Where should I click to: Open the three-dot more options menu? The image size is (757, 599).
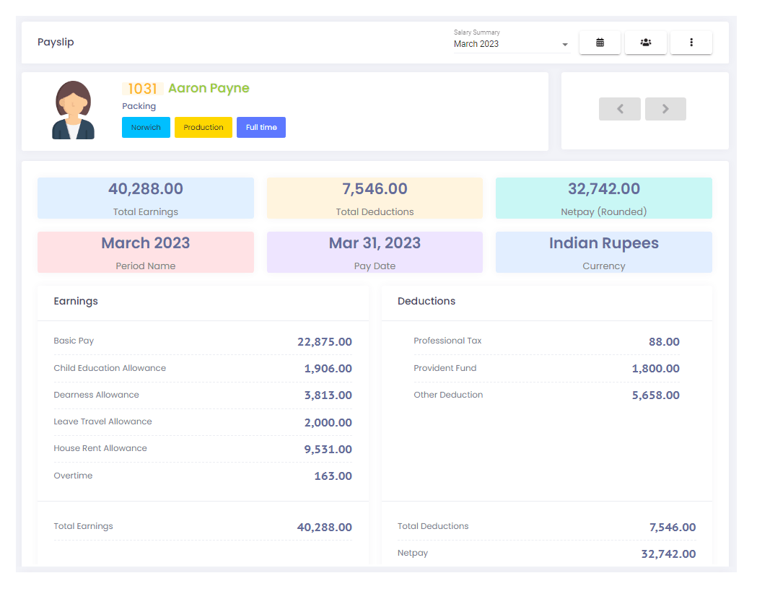691,43
